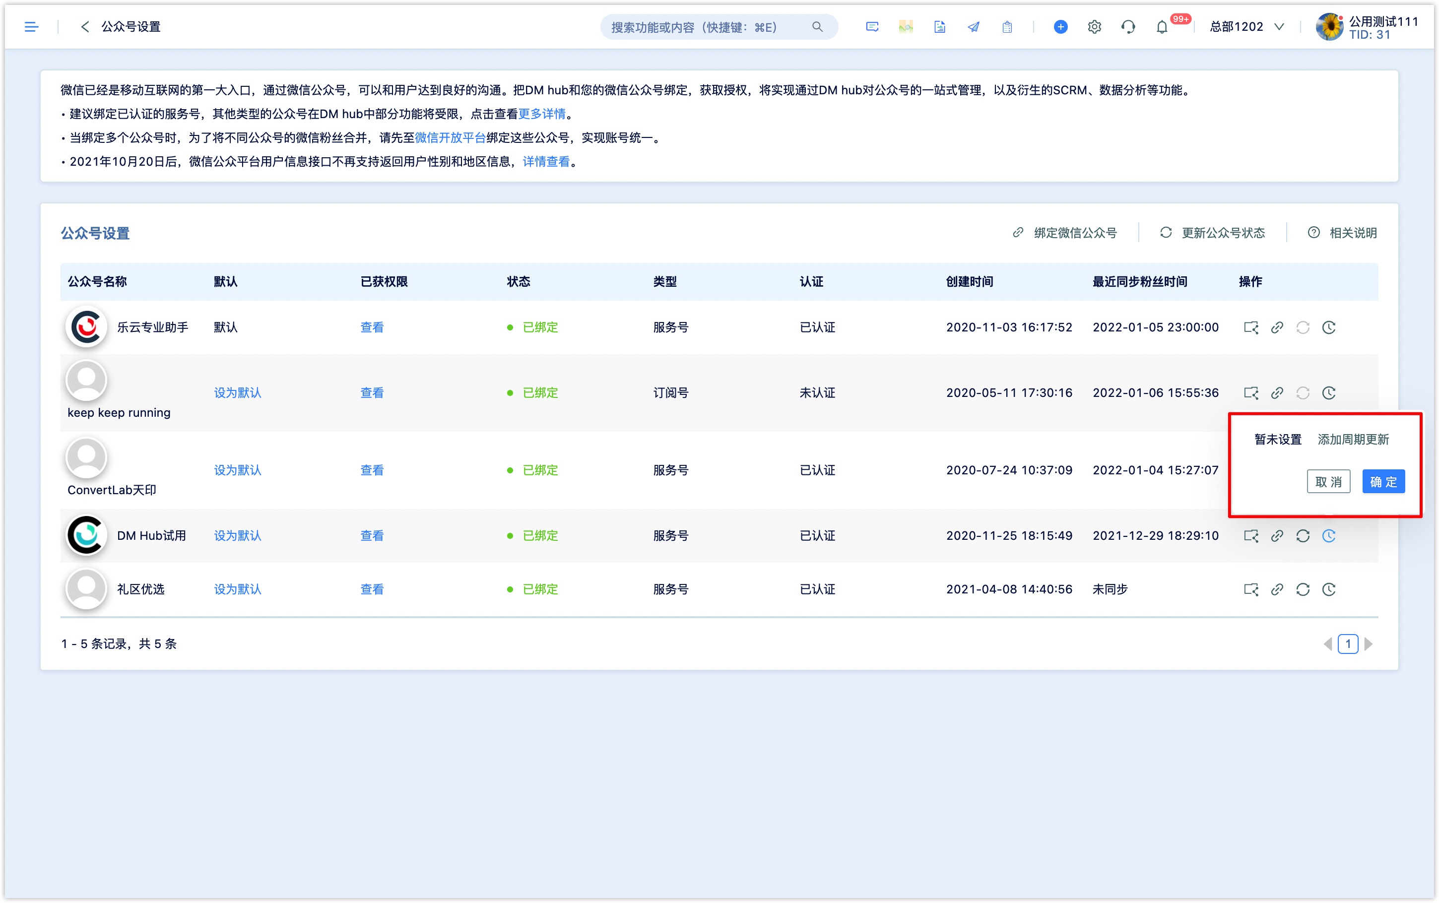The width and height of the screenshot is (1439, 903).
Task: Click the 未同步 cell for 礼区优选
Action: (x=1110, y=589)
